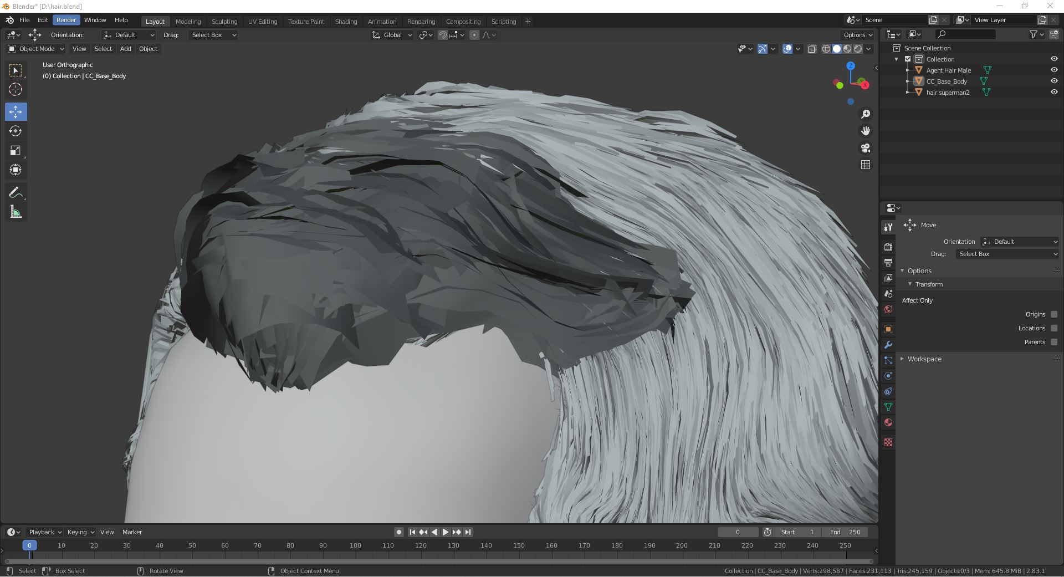1064x577 pixels.
Task: Click the End frame 250 field
Action: [x=845, y=532]
